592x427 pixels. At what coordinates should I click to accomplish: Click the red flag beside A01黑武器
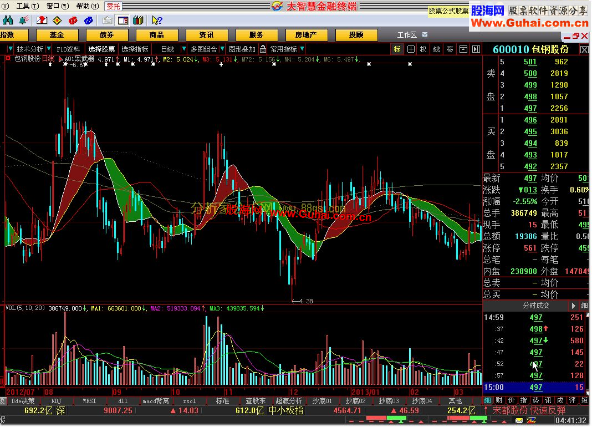coord(60,59)
